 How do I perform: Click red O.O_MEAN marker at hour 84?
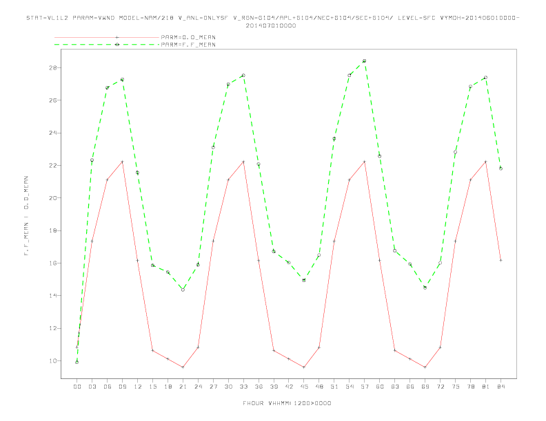[x=501, y=260]
